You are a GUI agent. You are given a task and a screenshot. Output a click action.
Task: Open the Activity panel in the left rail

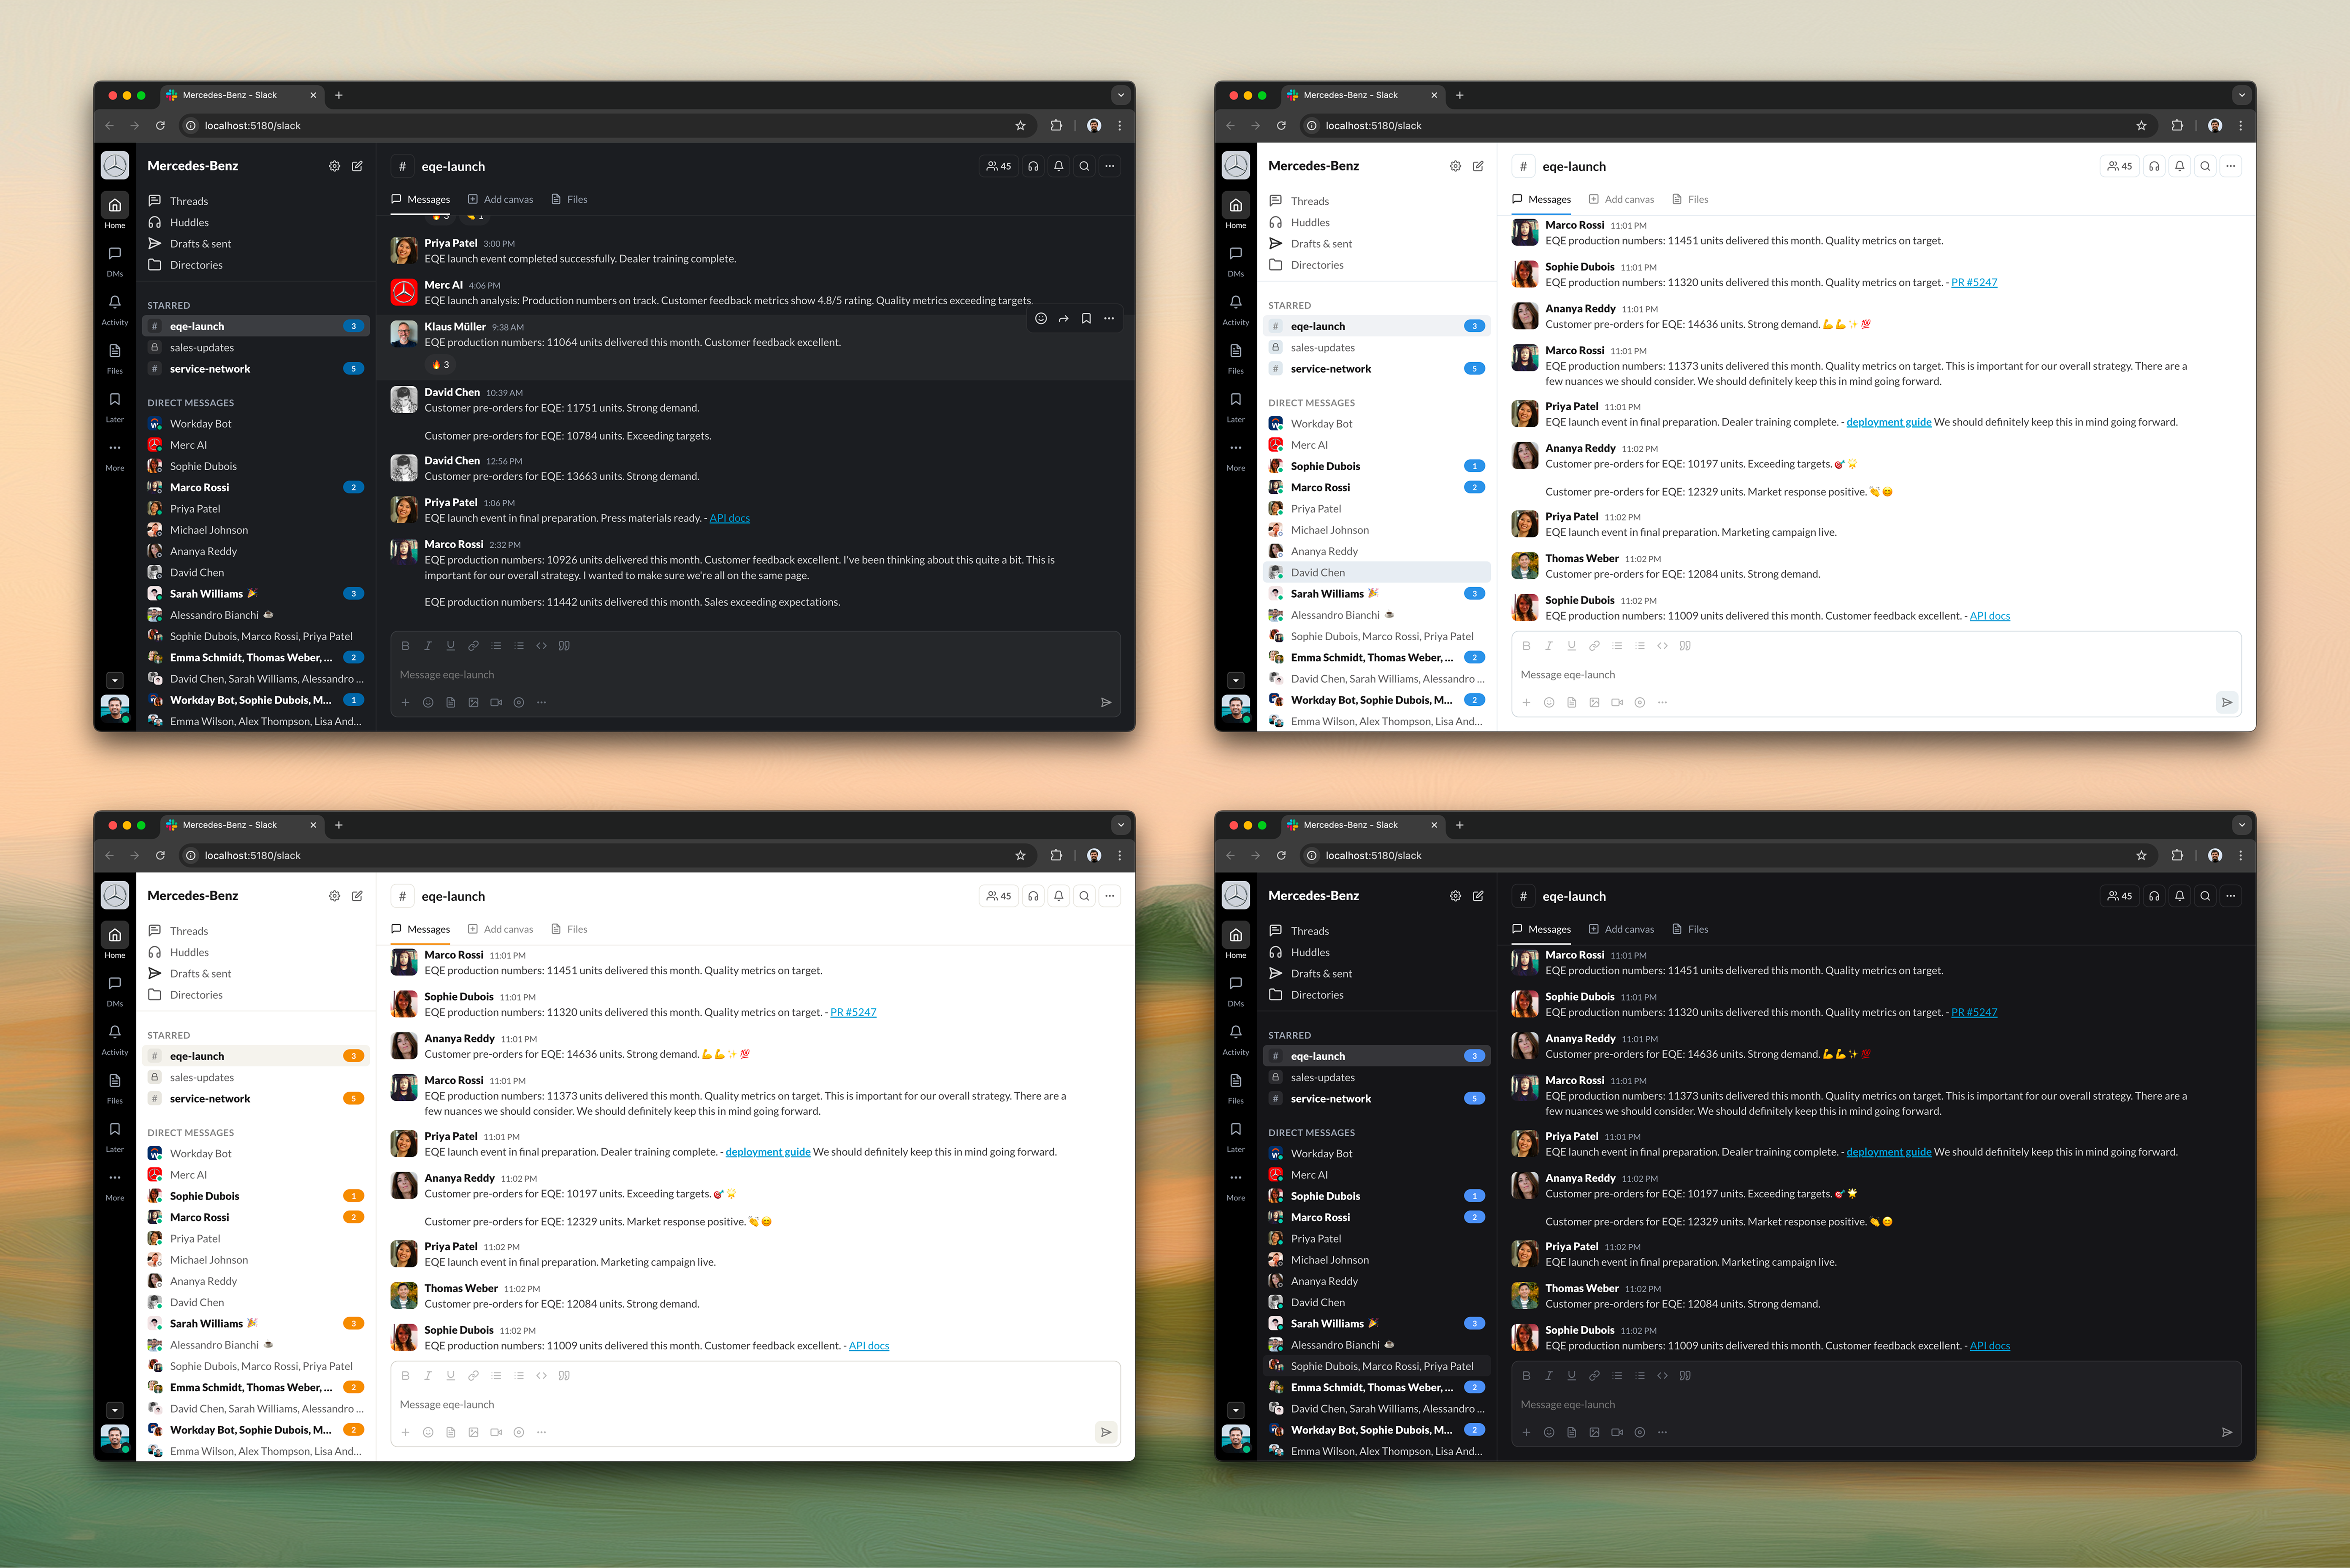tap(115, 310)
